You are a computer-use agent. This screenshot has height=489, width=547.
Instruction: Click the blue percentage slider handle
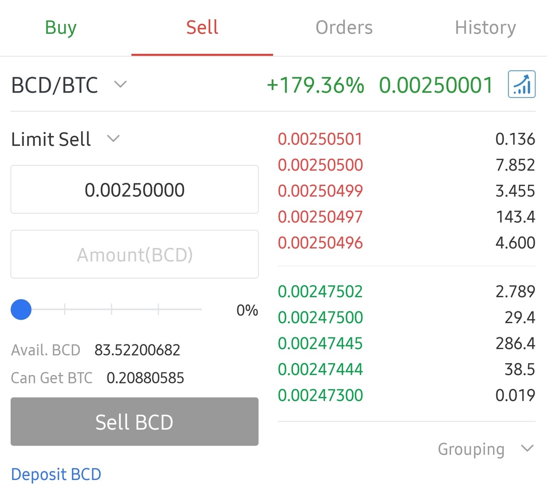click(21, 309)
